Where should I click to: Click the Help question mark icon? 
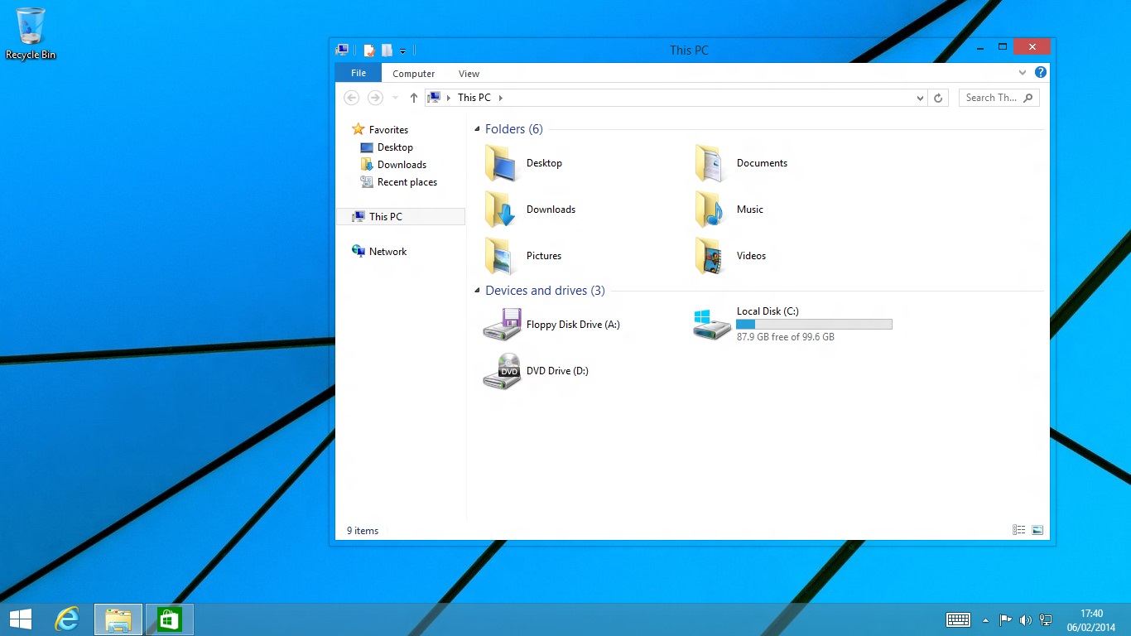(x=1041, y=73)
